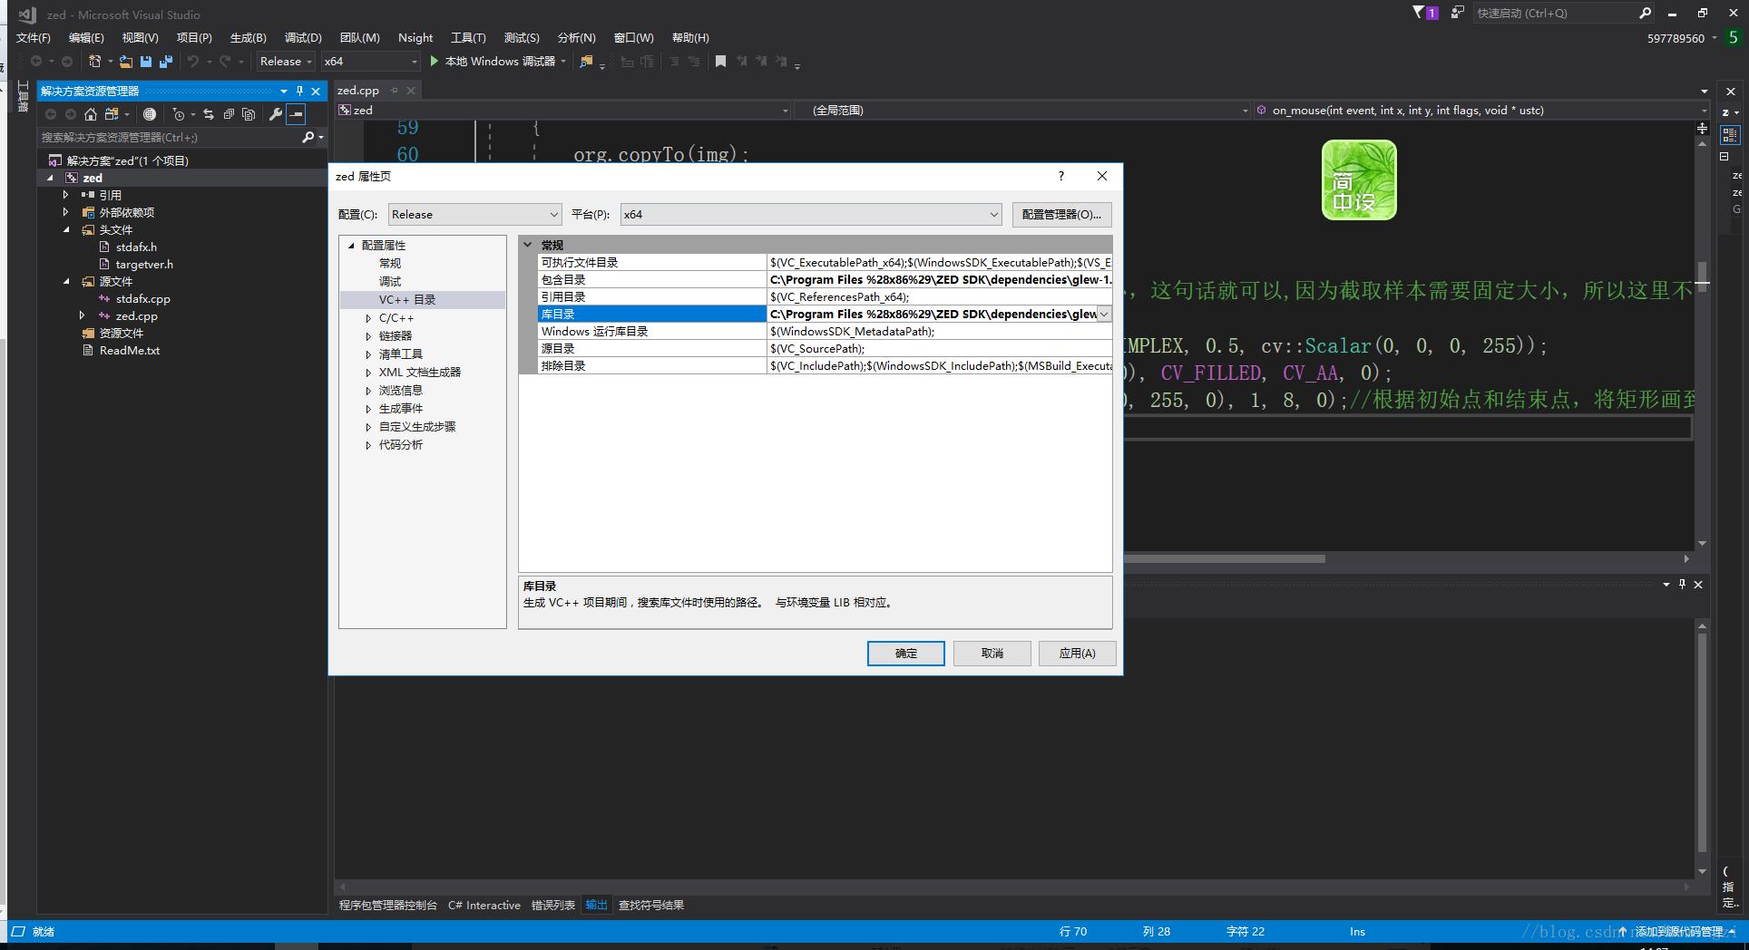Image resolution: width=1749 pixels, height=950 pixels.
Task: Switch to the 错误列表 tab
Action: (x=552, y=906)
